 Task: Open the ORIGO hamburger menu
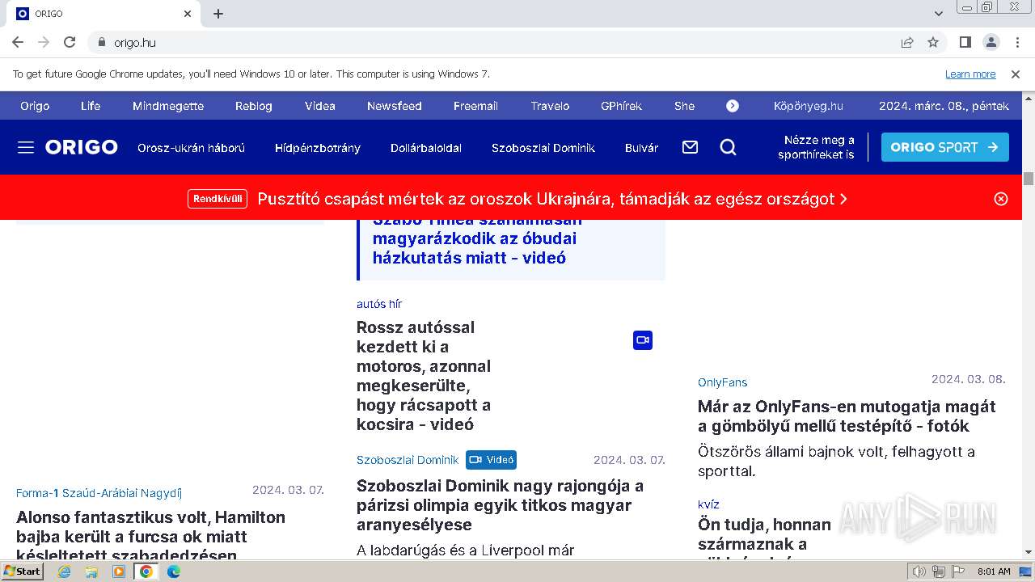pyautogui.click(x=26, y=147)
